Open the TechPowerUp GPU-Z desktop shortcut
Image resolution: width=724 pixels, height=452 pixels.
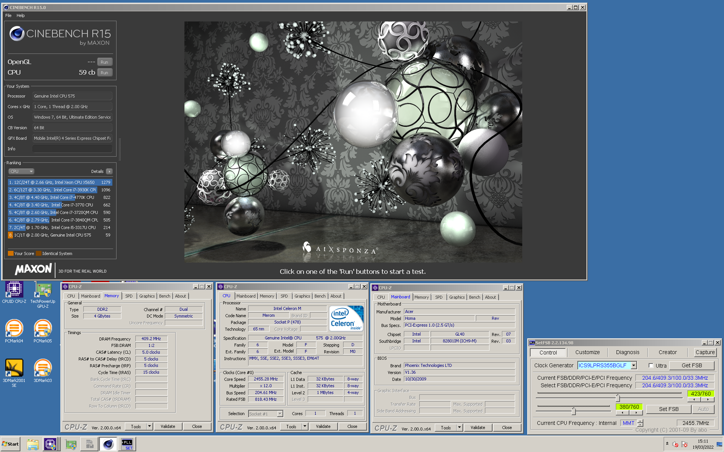pyautogui.click(x=43, y=295)
